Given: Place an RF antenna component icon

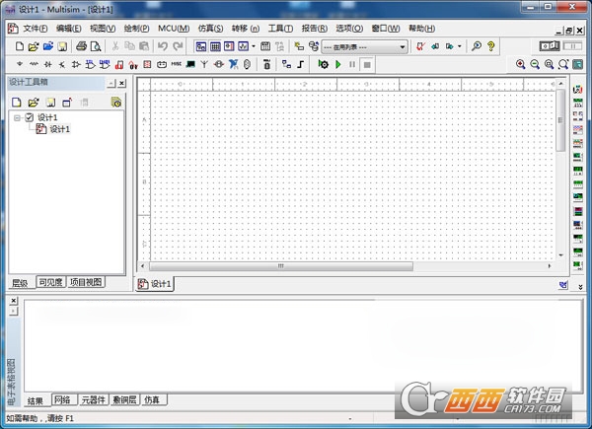Looking at the screenshot, I should tap(204, 64).
